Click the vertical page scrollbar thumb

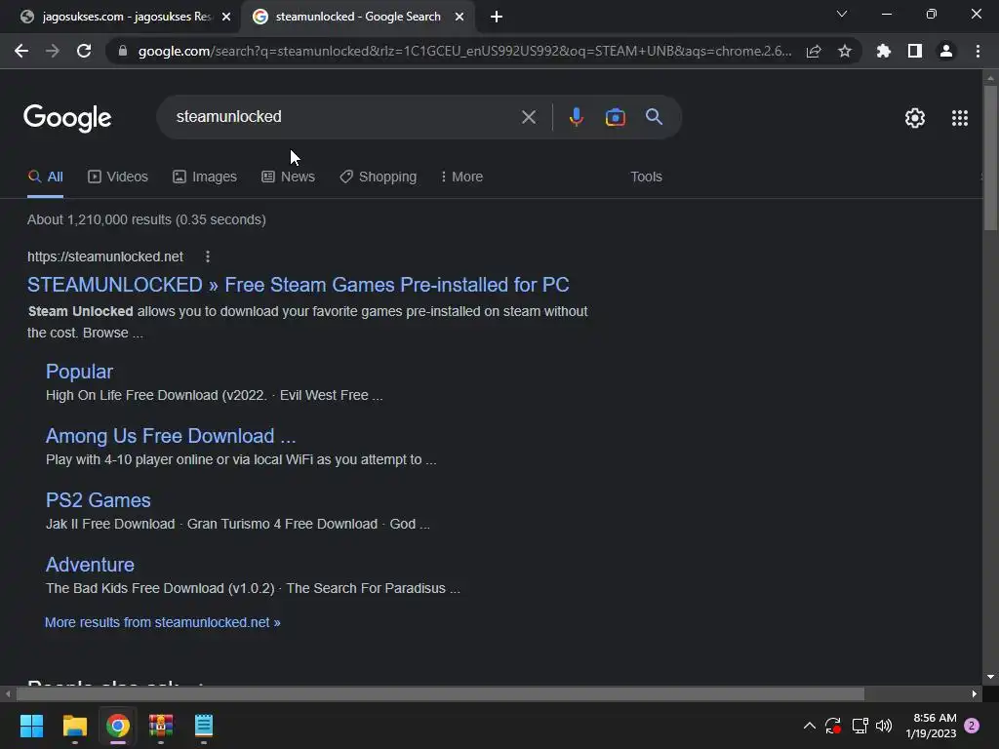[x=990, y=158]
